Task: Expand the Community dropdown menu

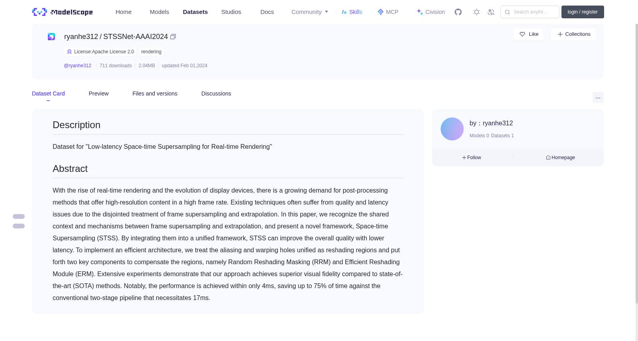Action: coord(310,12)
